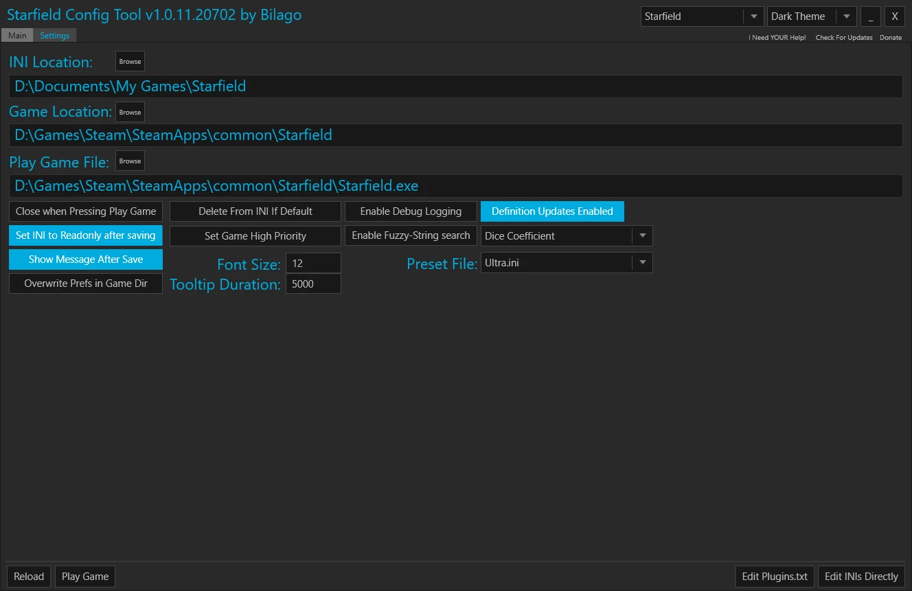912x591 pixels.
Task: Toggle Close when Pressing Play Game
Action: (86, 211)
